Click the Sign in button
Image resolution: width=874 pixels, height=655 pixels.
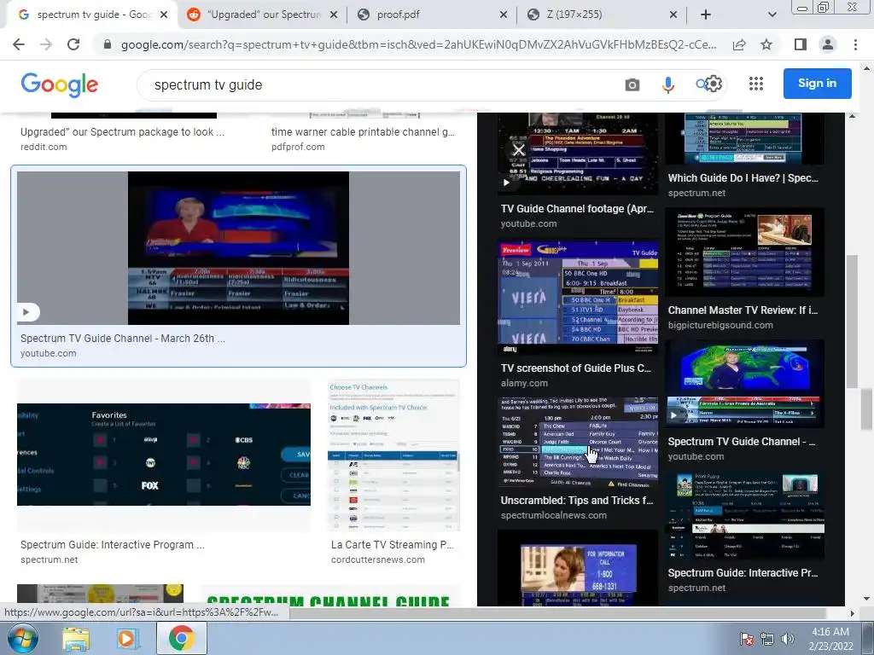click(x=817, y=84)
